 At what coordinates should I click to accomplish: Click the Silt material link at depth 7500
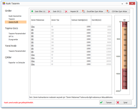[x=32, y=39]
